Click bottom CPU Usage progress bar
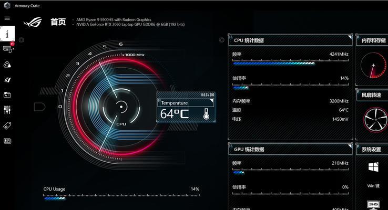Image resolution: width=388 pixels, height=210 pixels. 121,197
